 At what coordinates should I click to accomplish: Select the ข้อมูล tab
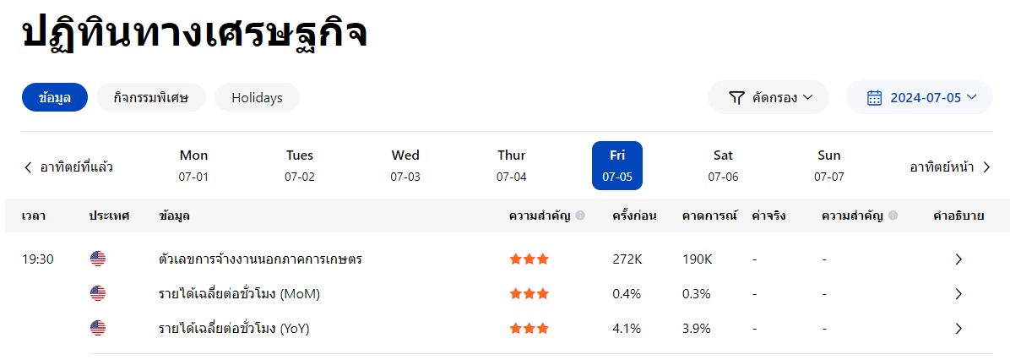pos(55,97)
